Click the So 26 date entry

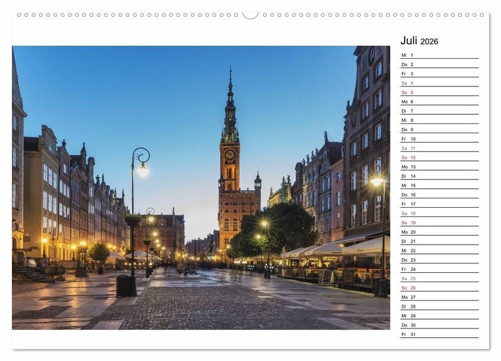(438, 288)
